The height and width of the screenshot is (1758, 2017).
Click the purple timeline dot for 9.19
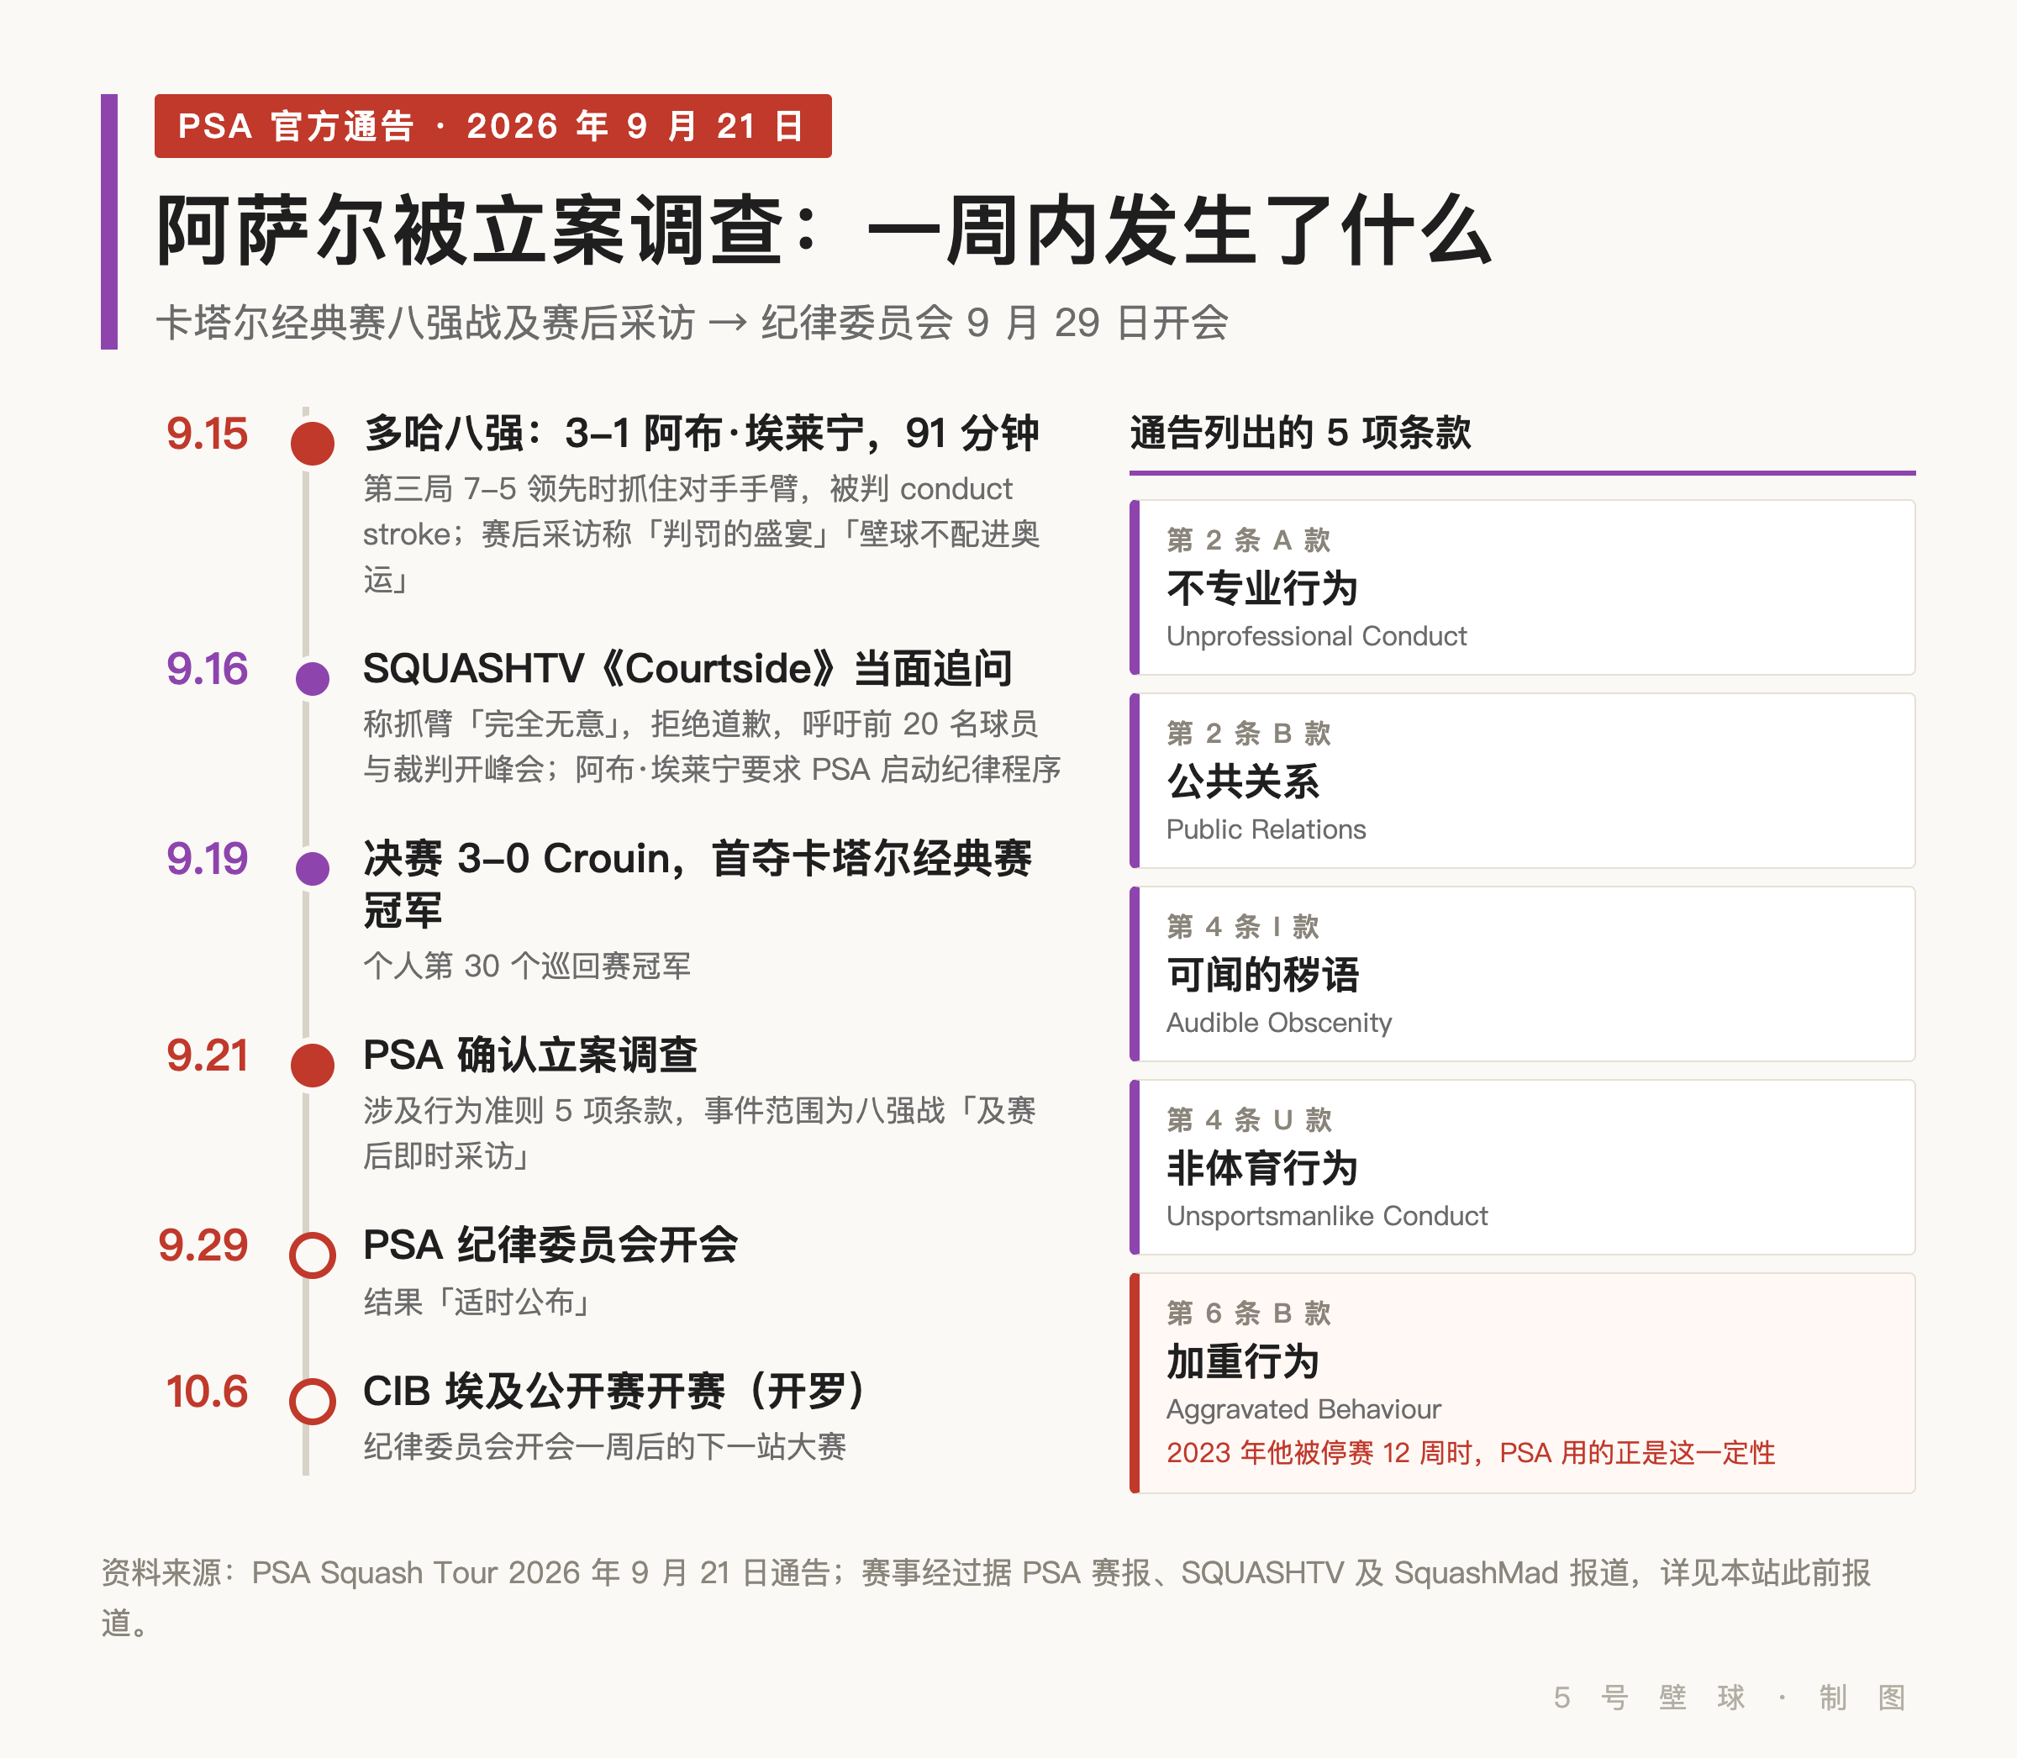(312, 868)
